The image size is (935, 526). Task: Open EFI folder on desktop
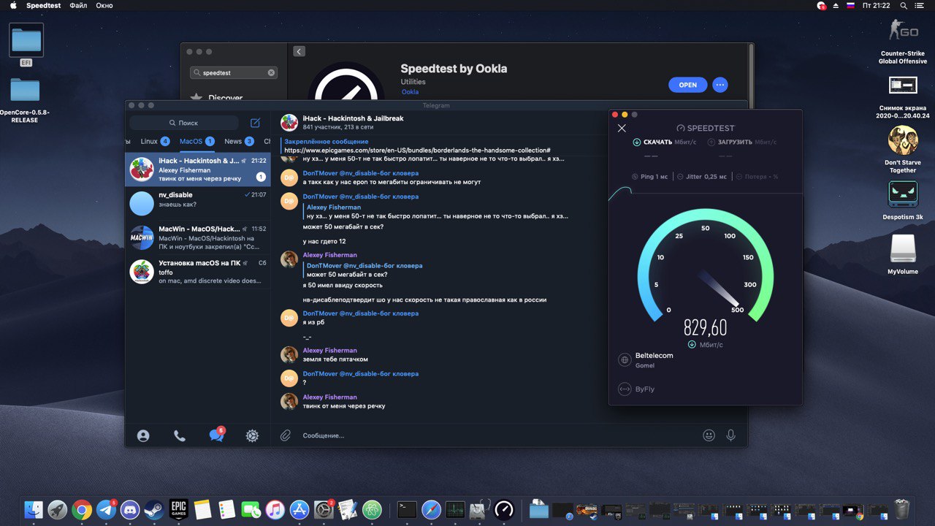(x=26, y=45)
